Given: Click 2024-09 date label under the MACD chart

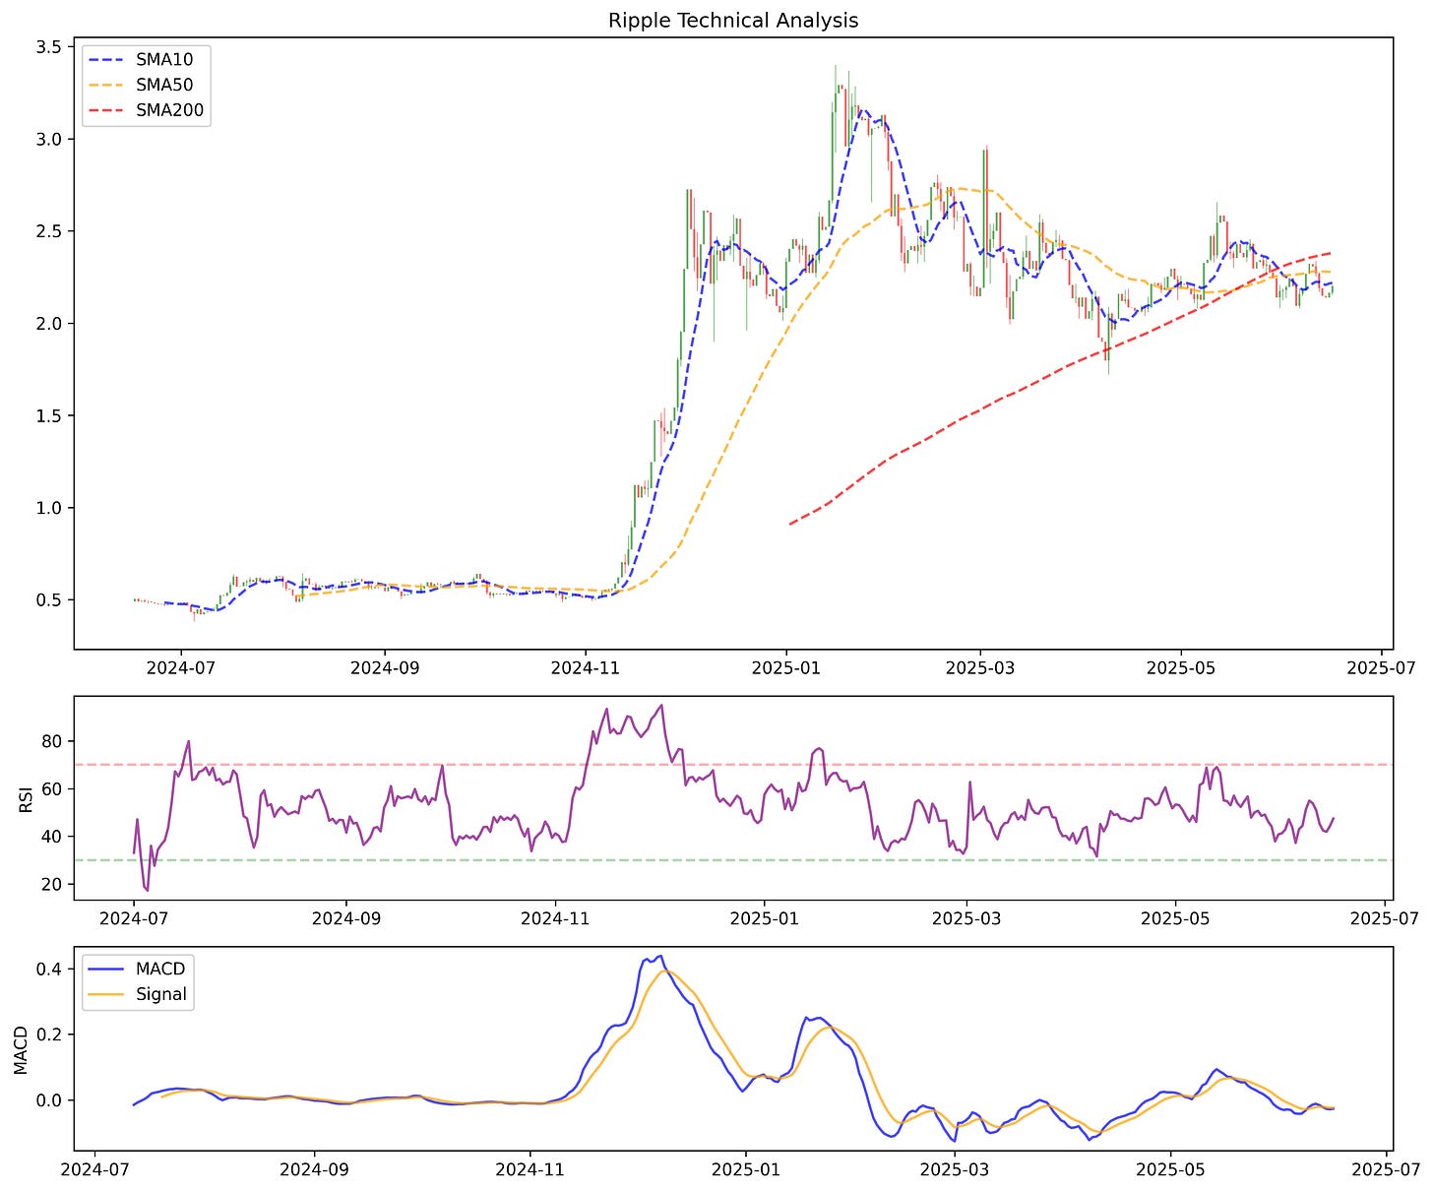Looking at the screenshot, I should point(315,1168).
